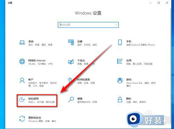Click the 应用 title text

129,60
